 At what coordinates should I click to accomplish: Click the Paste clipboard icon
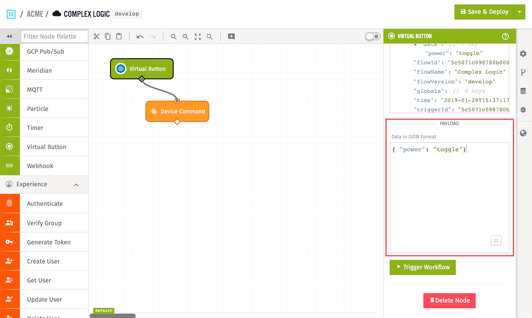(x=119, y=36)
